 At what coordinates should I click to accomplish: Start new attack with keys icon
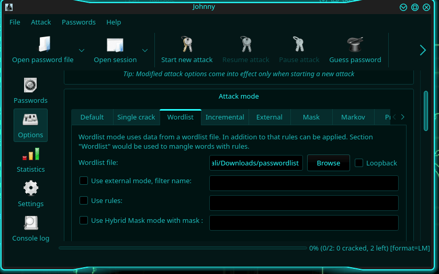point(187,45)
